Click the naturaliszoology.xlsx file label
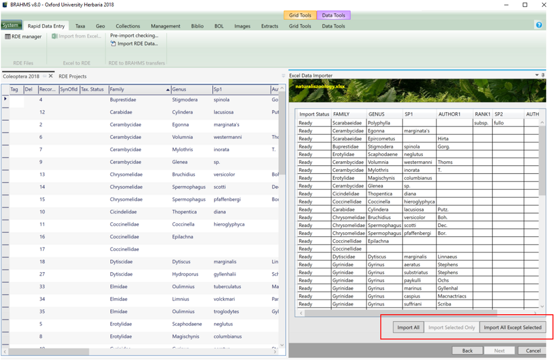Screen dimensions: 560x362 coord(320,86)
